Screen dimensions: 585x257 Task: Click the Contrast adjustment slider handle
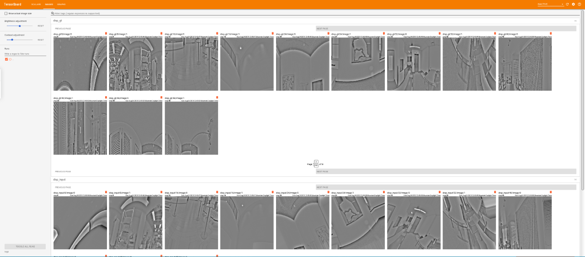12,40
